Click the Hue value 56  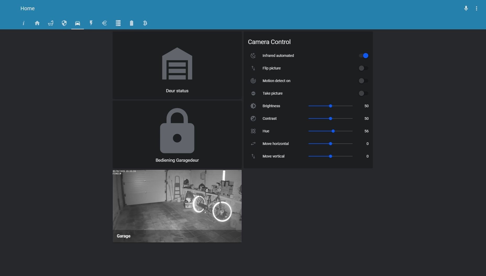(x=366, y=131)
